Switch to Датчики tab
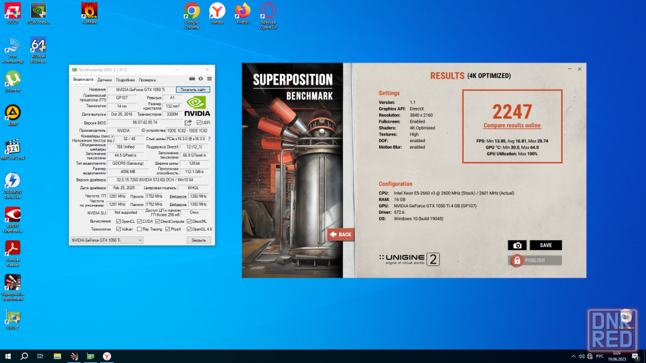This screenshot has height=363, width=646. pos(105,80)
